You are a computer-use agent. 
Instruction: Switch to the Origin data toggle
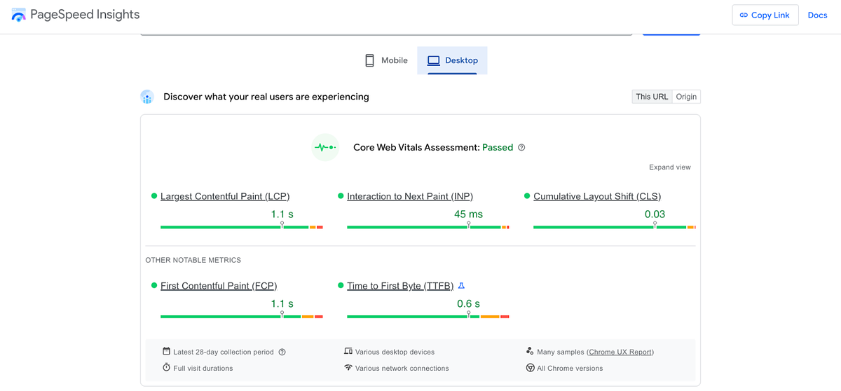[686, 97]
